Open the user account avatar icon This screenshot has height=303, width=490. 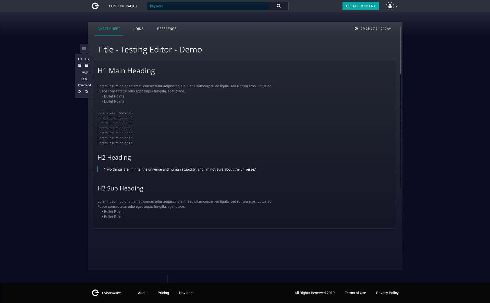tap(390, 6)
